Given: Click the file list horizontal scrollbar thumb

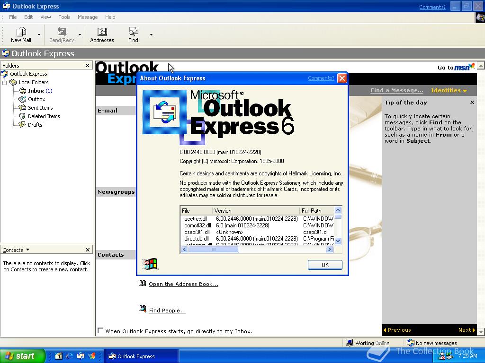Looking at the screenshot, I should click(x=214, y=250).
